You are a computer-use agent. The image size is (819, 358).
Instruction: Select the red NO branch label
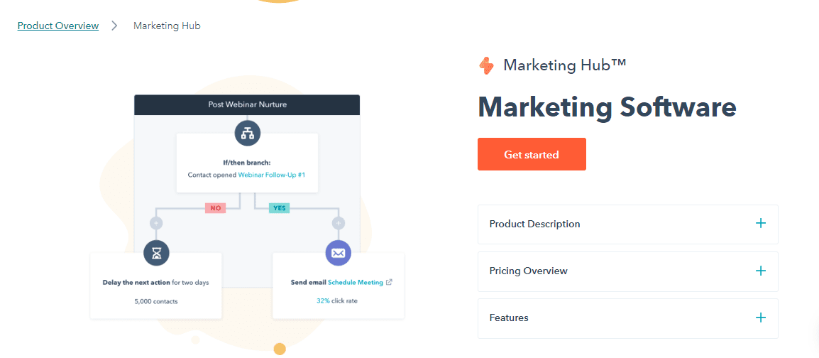pyautogui.click(x=215, y=208)
